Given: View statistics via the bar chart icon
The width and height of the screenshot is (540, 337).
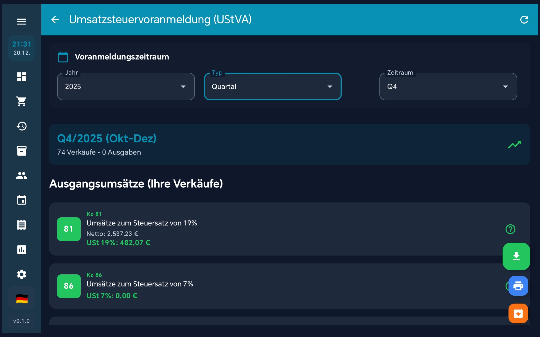Looking at the screenshot, I should [x=22, y=249].
